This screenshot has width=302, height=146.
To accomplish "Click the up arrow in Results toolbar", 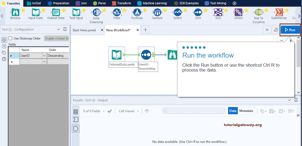I will click(x=147, y=111).
